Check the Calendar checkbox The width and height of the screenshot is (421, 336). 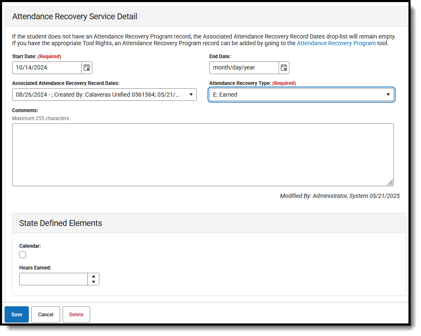click(23, 255)
